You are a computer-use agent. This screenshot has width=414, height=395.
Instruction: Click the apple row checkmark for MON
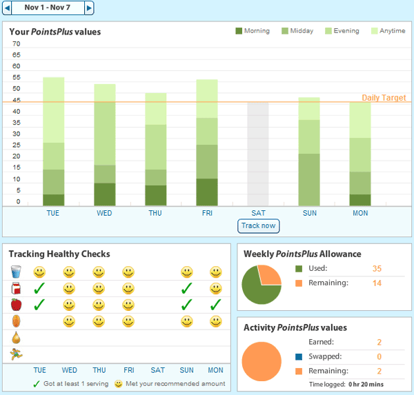coord(216,305)
